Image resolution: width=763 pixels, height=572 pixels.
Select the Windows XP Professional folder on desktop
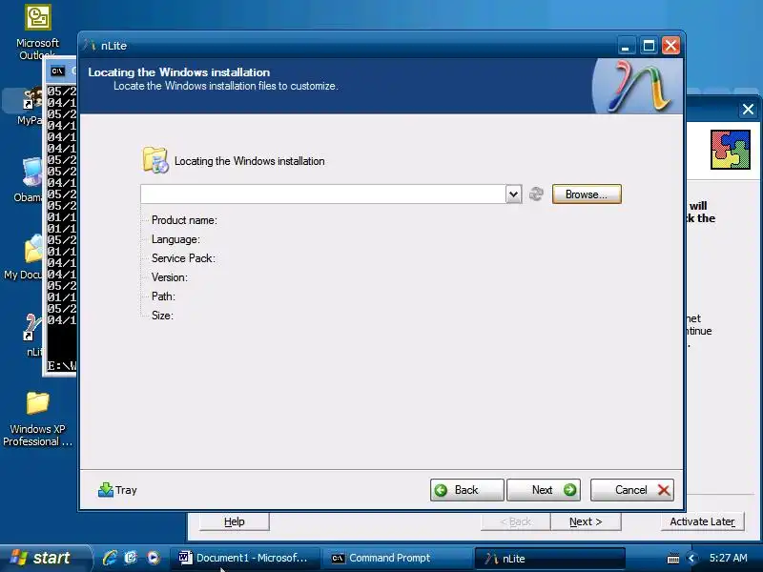(x=37, y=419)
